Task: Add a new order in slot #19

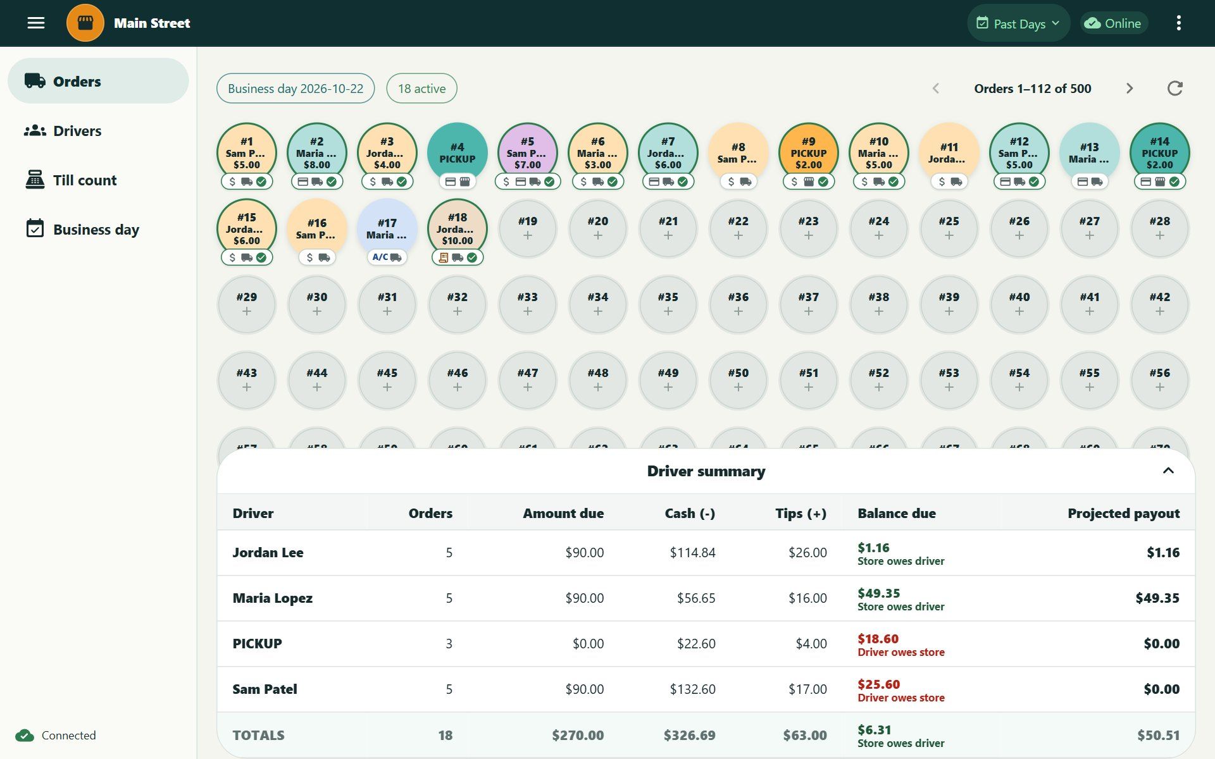Action: point(528,228)
